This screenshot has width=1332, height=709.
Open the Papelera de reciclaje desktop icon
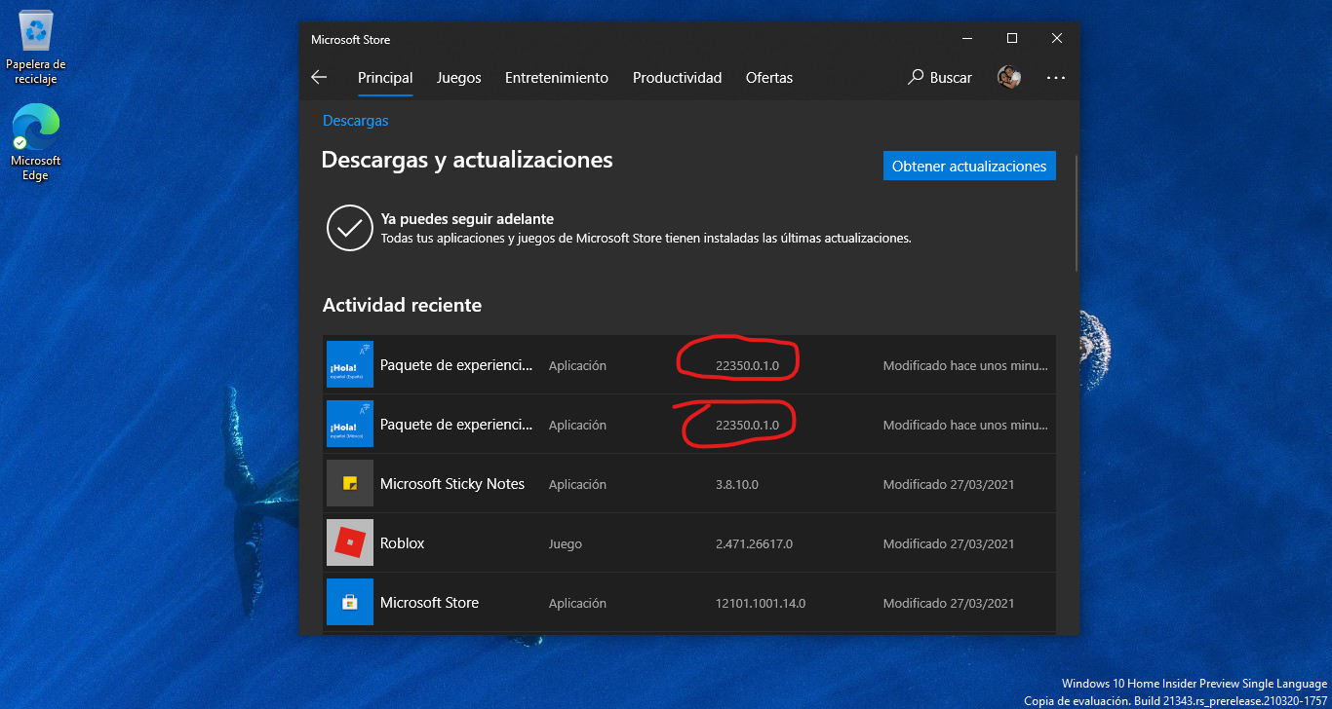click(x=36, y=49)
